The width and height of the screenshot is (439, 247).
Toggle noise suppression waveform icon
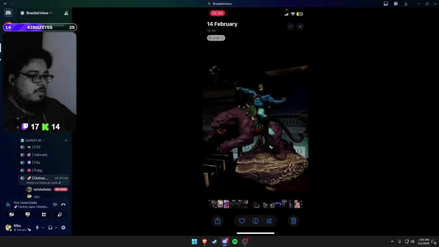55,204
